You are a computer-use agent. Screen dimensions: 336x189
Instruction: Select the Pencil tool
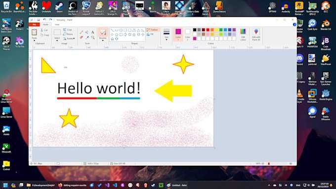coord(82,32)
